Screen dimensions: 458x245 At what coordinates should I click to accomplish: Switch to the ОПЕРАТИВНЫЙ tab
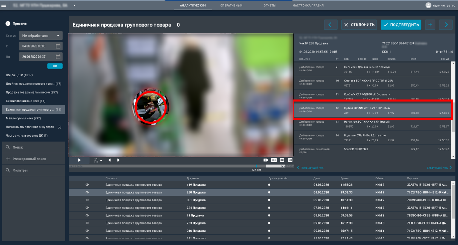(x=231, y=5)
